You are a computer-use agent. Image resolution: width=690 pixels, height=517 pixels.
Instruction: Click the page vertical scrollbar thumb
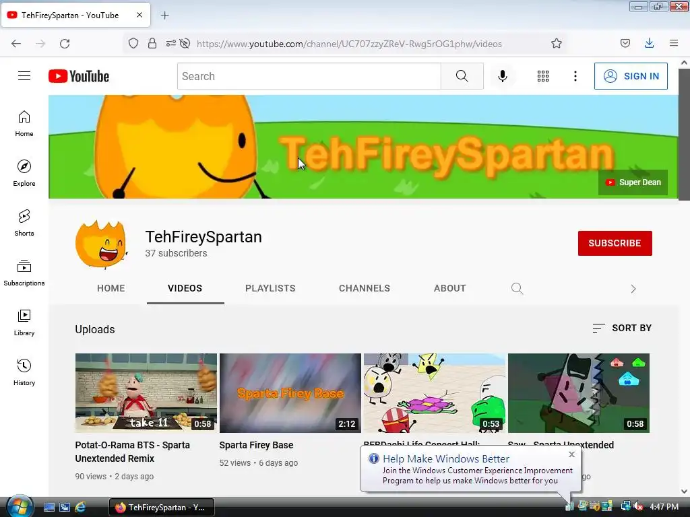685,134
